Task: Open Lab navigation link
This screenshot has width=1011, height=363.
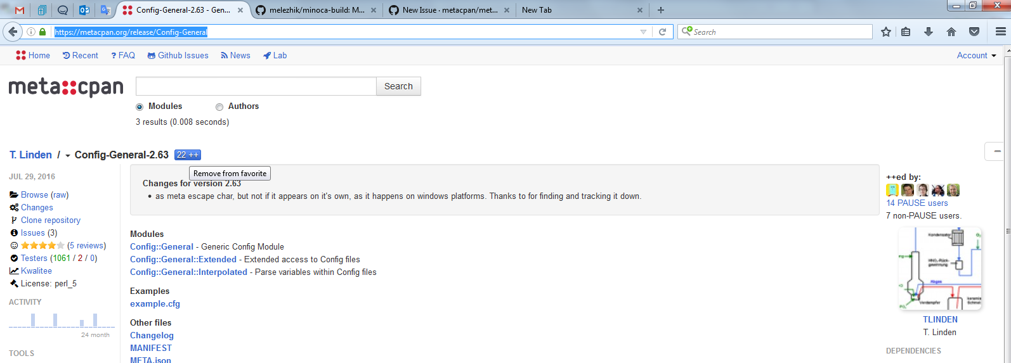Action: tap(275, 56)
